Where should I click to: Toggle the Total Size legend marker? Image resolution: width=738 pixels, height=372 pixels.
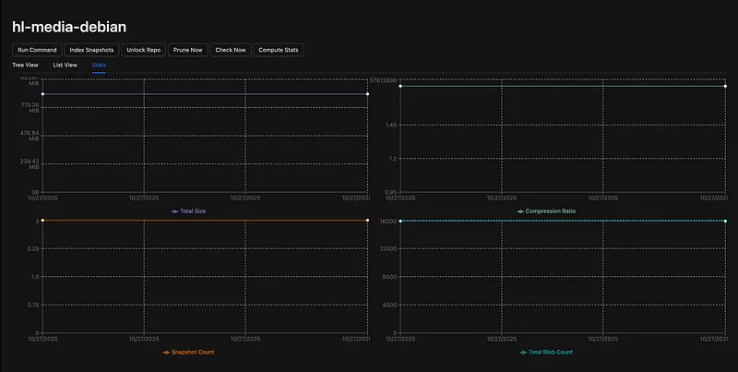pos(175,211)
